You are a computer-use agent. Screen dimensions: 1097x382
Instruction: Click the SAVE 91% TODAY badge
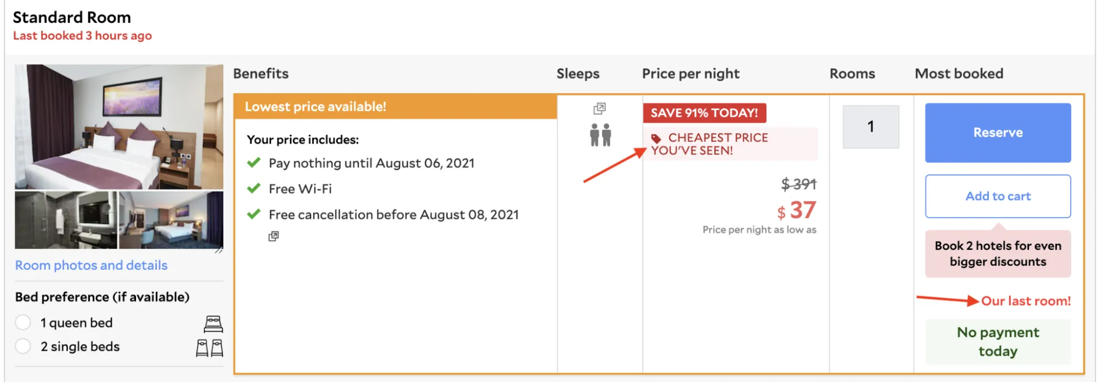point(704,113)
